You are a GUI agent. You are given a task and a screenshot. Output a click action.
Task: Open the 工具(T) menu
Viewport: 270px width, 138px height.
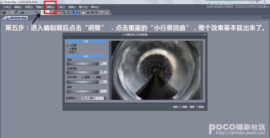61,7
